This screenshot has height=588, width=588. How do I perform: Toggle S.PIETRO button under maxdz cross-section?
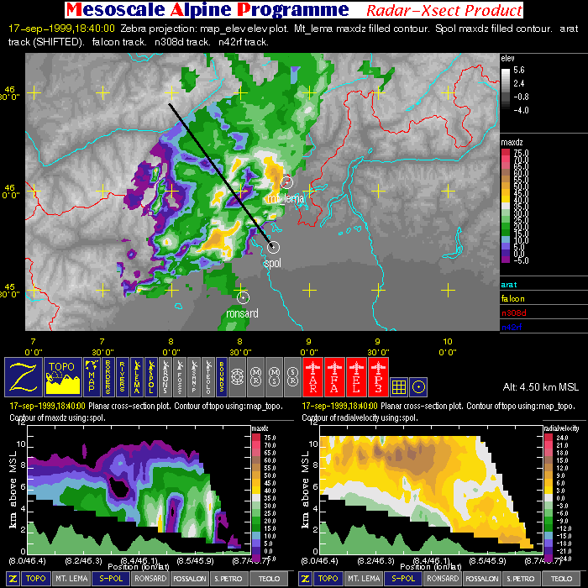(x=228, y=578)
